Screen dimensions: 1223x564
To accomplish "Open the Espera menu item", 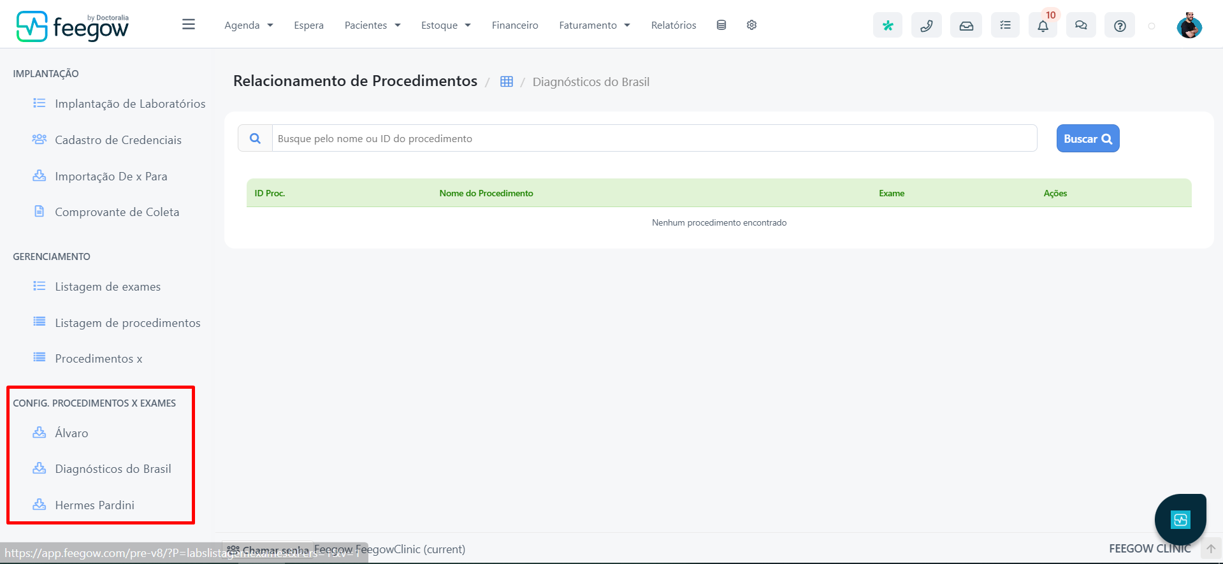I will (308, 25).
